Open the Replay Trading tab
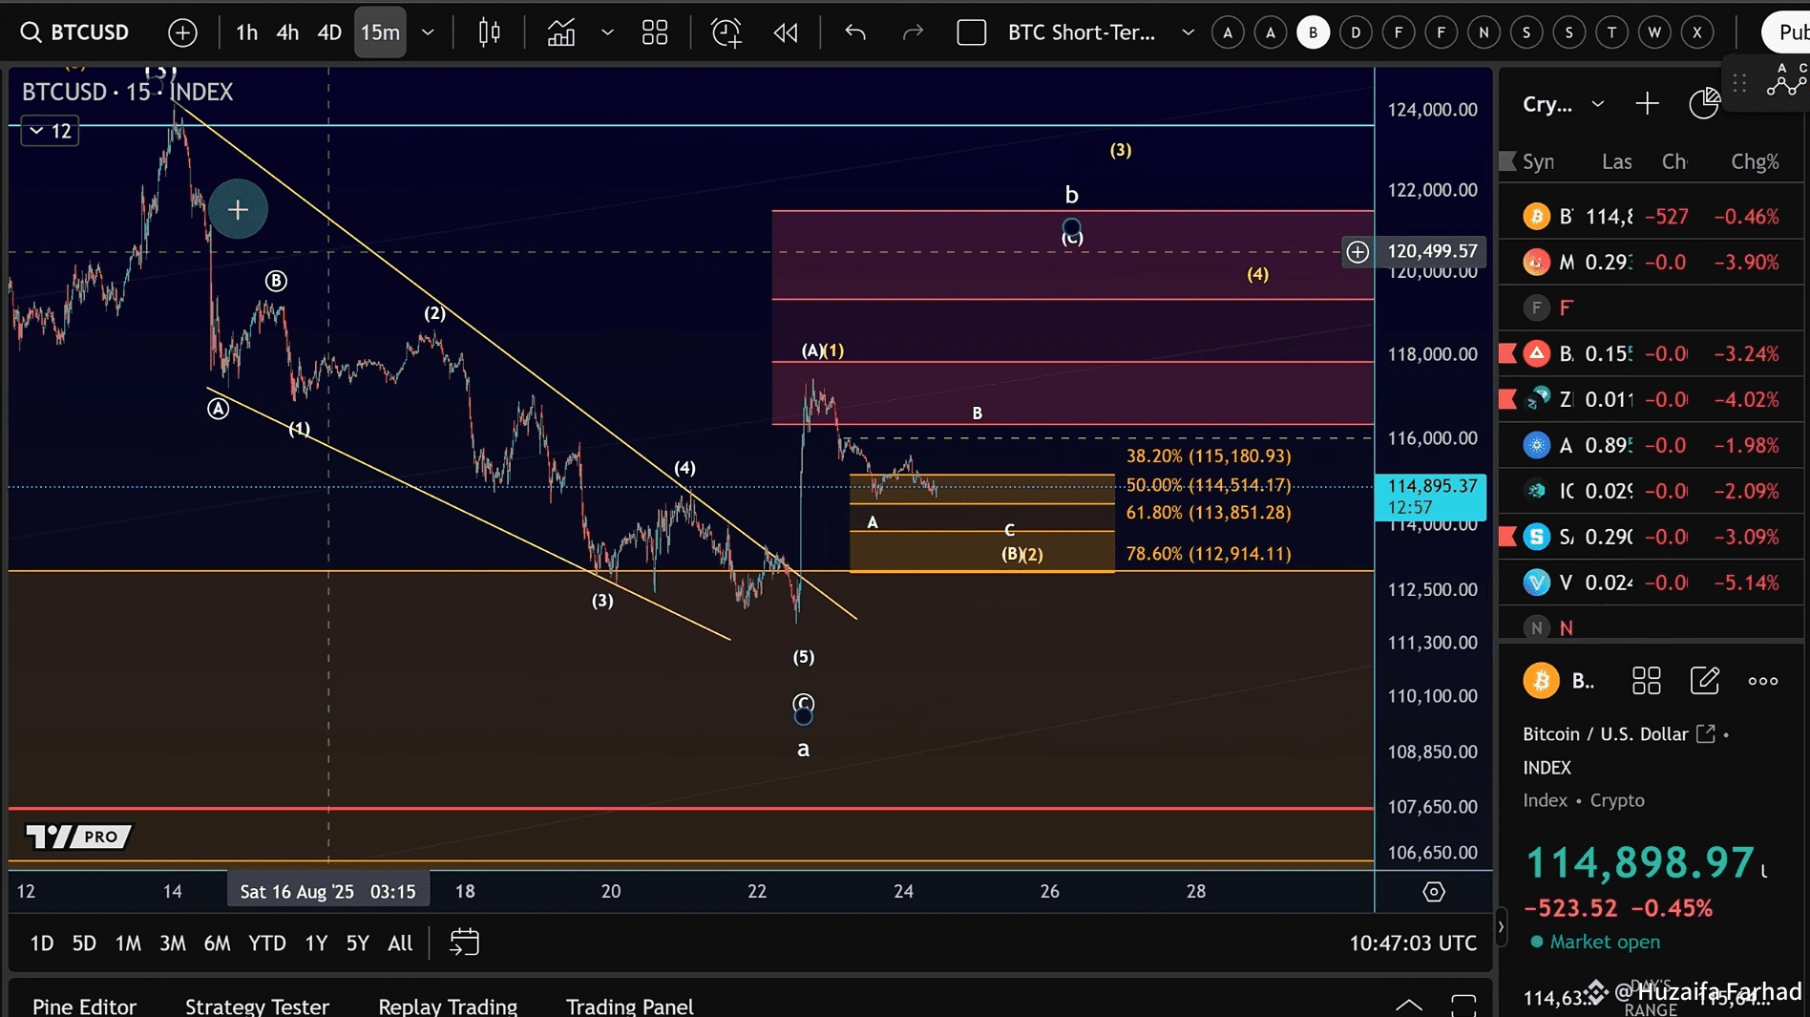 [x=448, y=1006]
